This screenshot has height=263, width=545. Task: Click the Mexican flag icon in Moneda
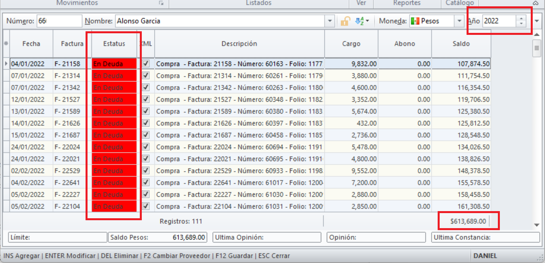[414, 21]
